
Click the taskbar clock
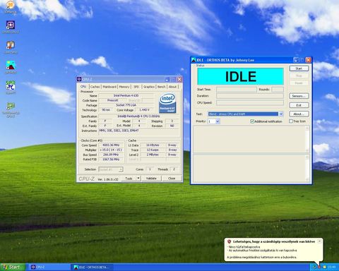332,267
